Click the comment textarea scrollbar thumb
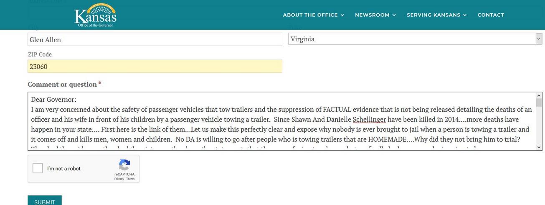 [539, 103]
